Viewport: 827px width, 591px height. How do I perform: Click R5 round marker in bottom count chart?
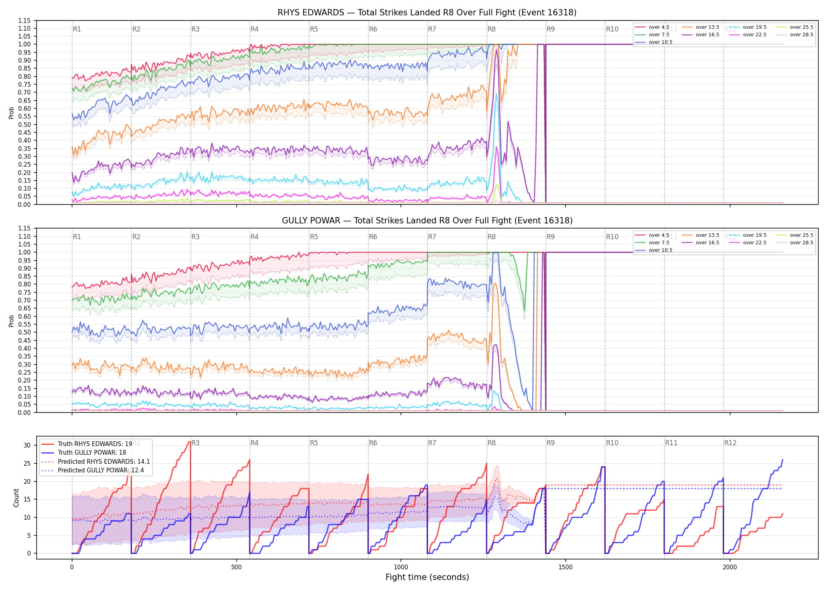(x=314, y=443)
